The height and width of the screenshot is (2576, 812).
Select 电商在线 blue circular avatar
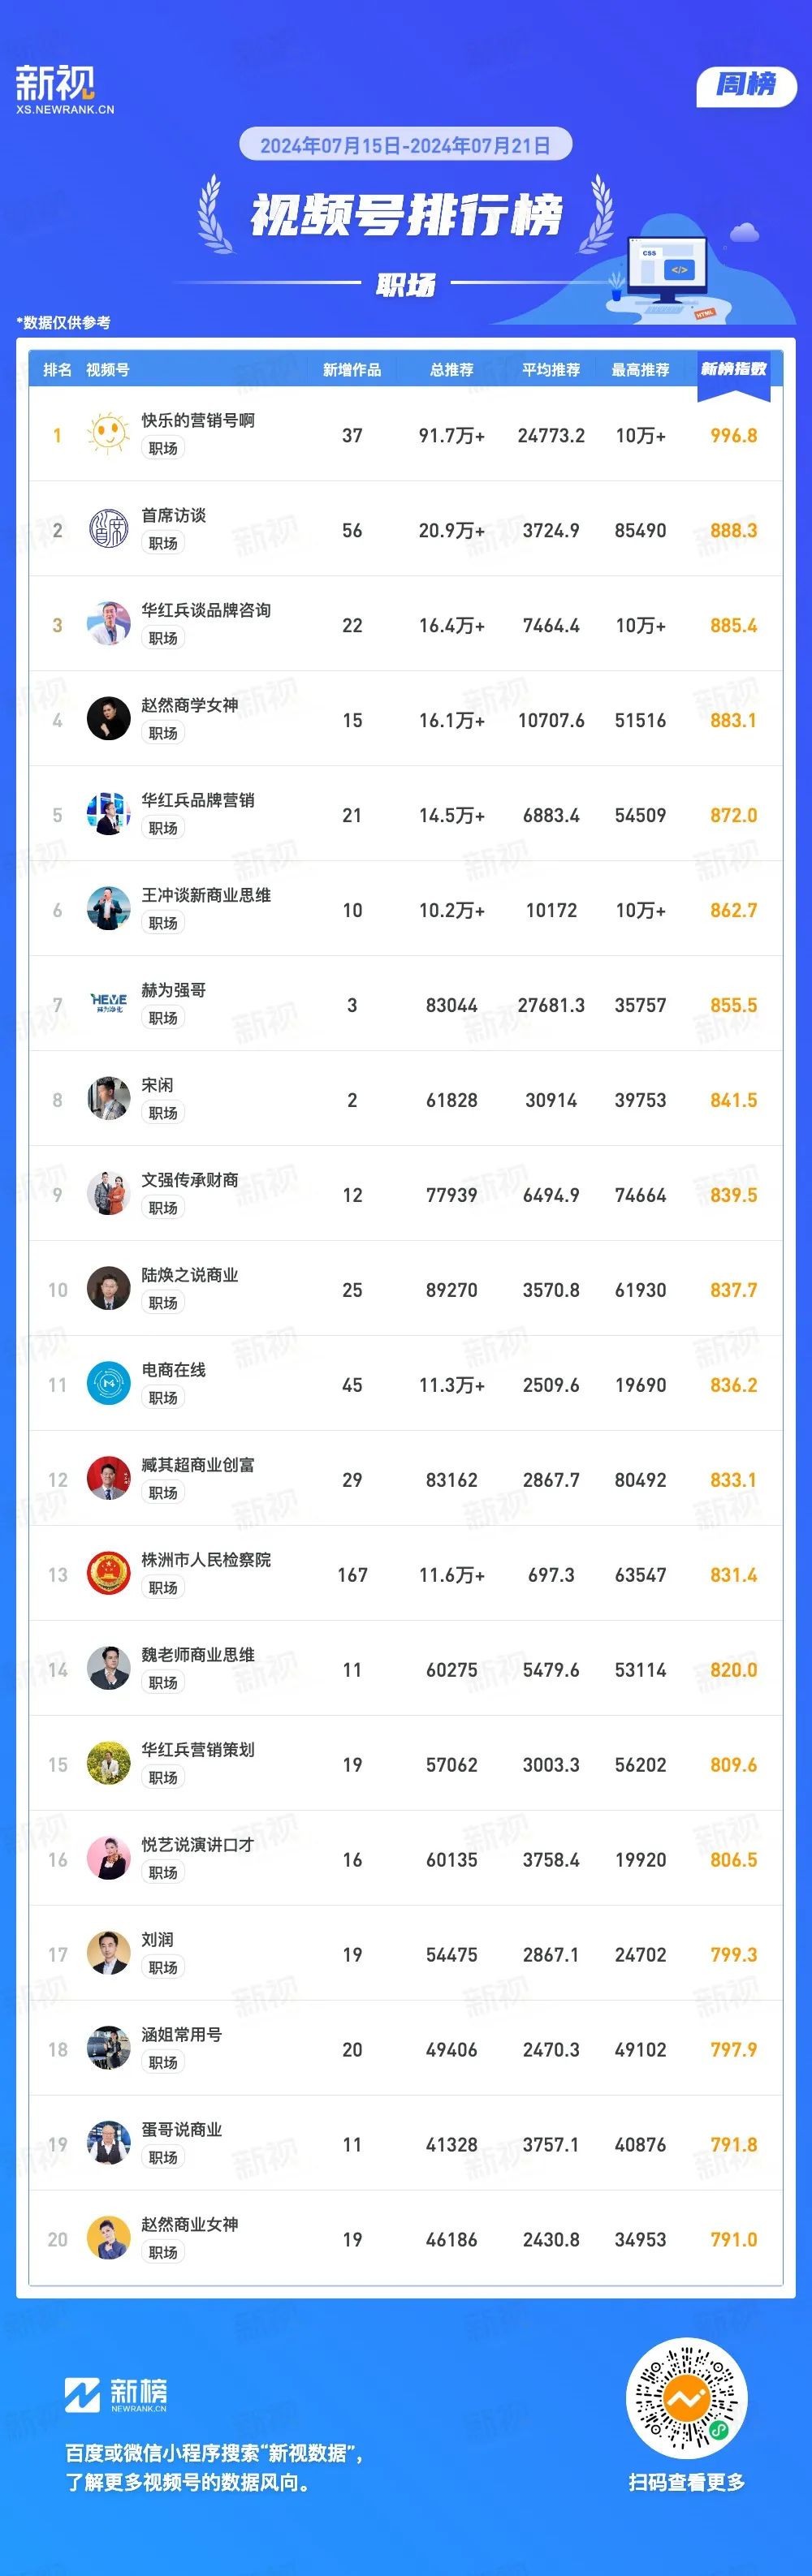pyautogui.click(x=108, y=1384)
